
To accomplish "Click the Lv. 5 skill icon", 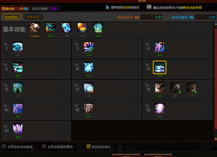I will coord(89,47).
